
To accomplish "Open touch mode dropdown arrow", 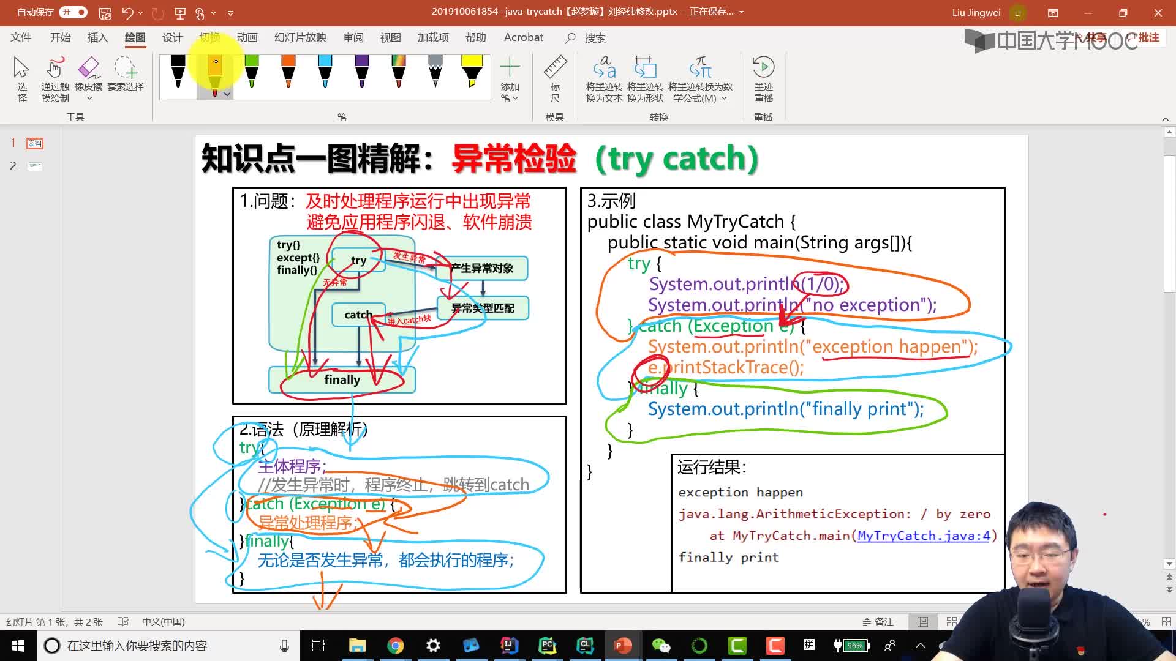I will 213,13.
